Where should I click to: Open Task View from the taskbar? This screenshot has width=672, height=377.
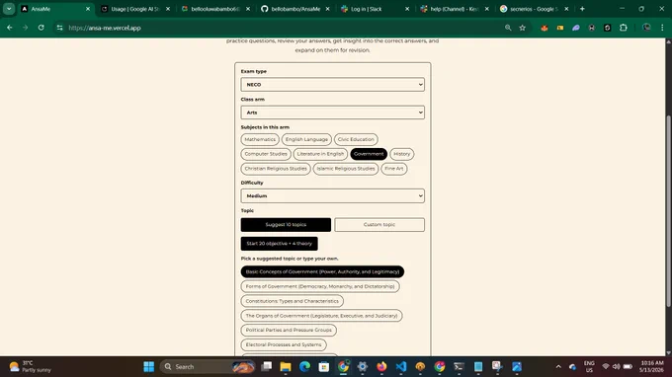tap(266, 367)
